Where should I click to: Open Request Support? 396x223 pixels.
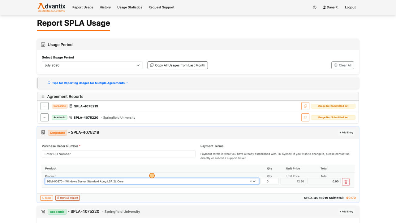tap(161, 7)
